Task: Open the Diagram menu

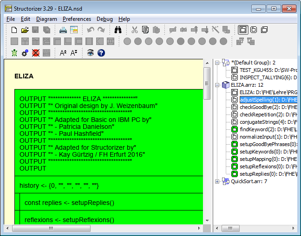Action: [x=46, y=19]
